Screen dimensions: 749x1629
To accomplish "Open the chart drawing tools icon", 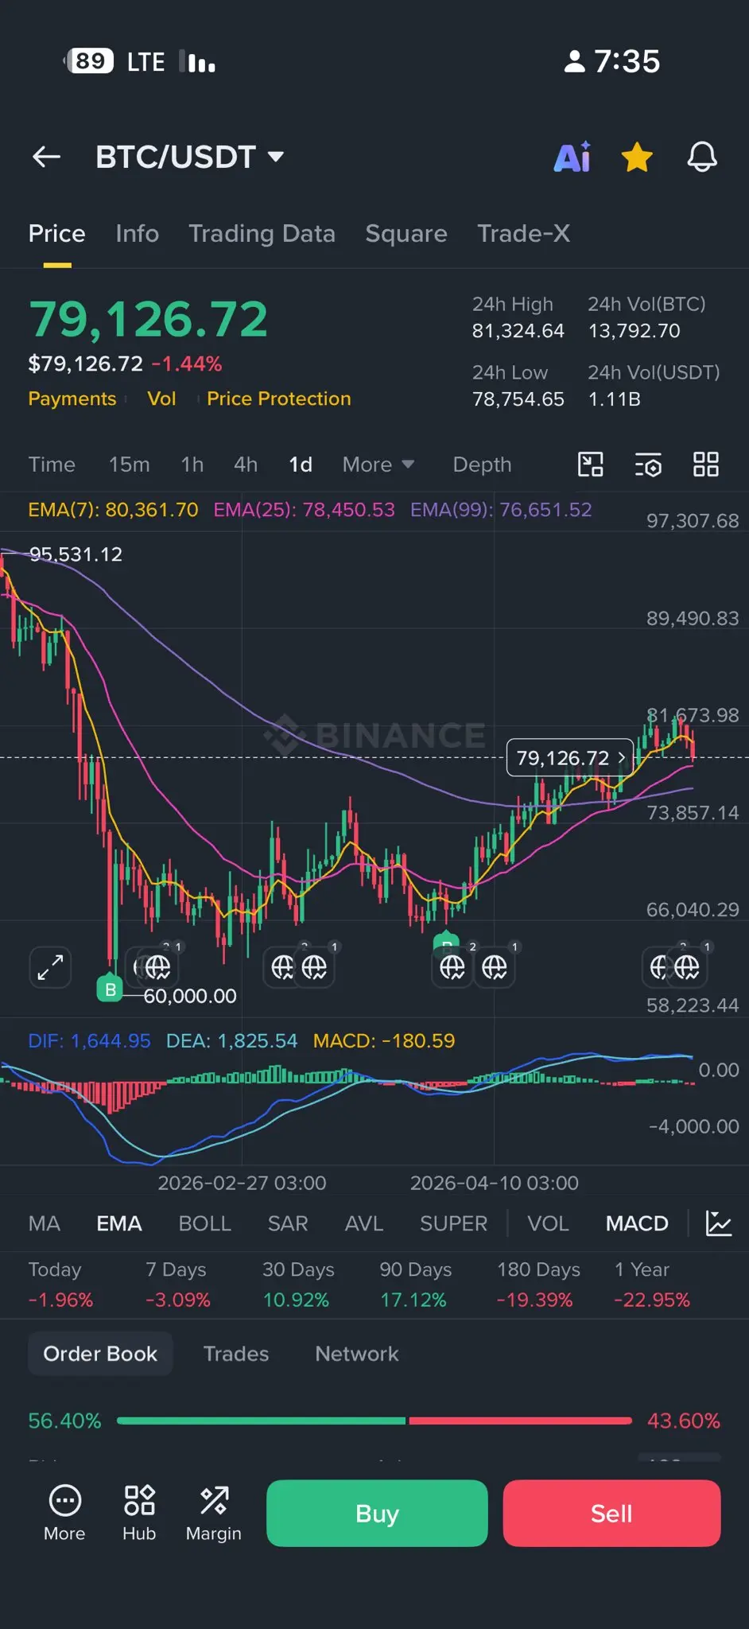I will (x=590, y=465).
